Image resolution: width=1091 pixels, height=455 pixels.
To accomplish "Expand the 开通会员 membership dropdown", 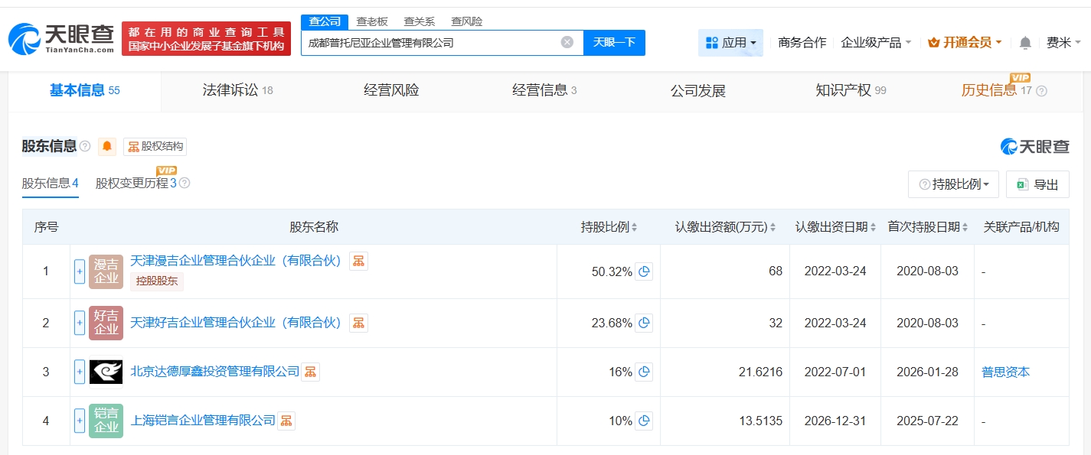I will point(965,43).
